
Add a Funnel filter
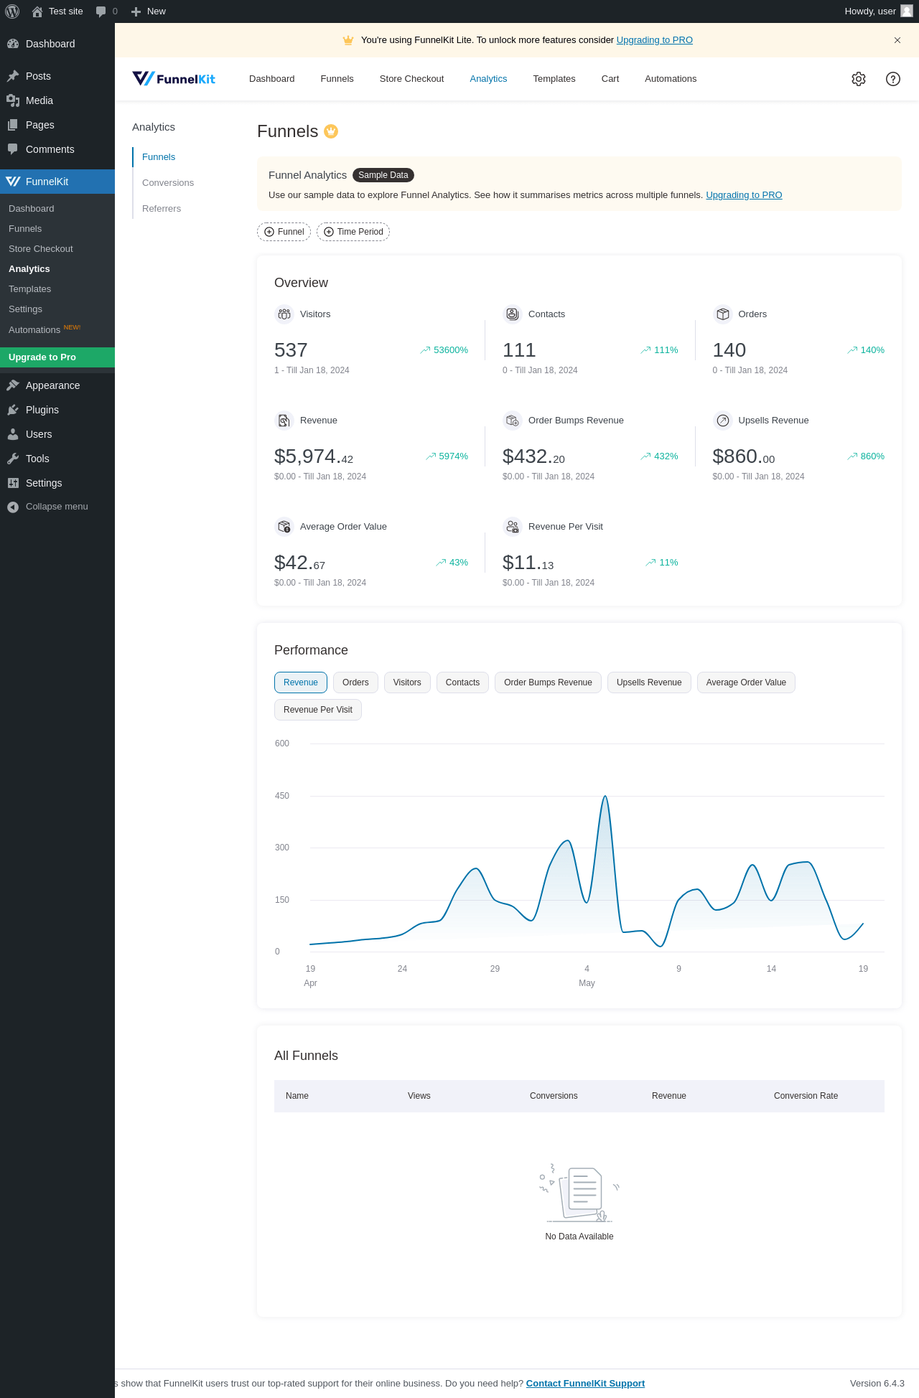coord(284,232)
